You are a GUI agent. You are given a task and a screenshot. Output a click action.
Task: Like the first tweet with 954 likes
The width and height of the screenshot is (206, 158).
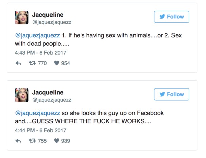click(x=57, y=63)
